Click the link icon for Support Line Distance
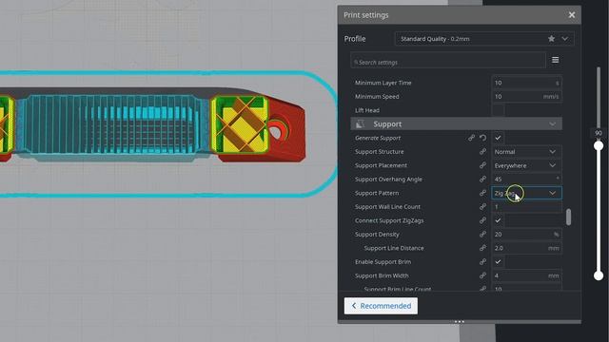Image resolution: width=609 pixels, height=342 pixels. [x=482, y=248]
